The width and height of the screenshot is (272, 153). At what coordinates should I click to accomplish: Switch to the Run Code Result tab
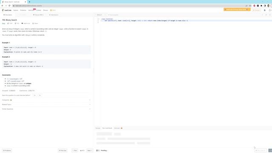[107, 128]
